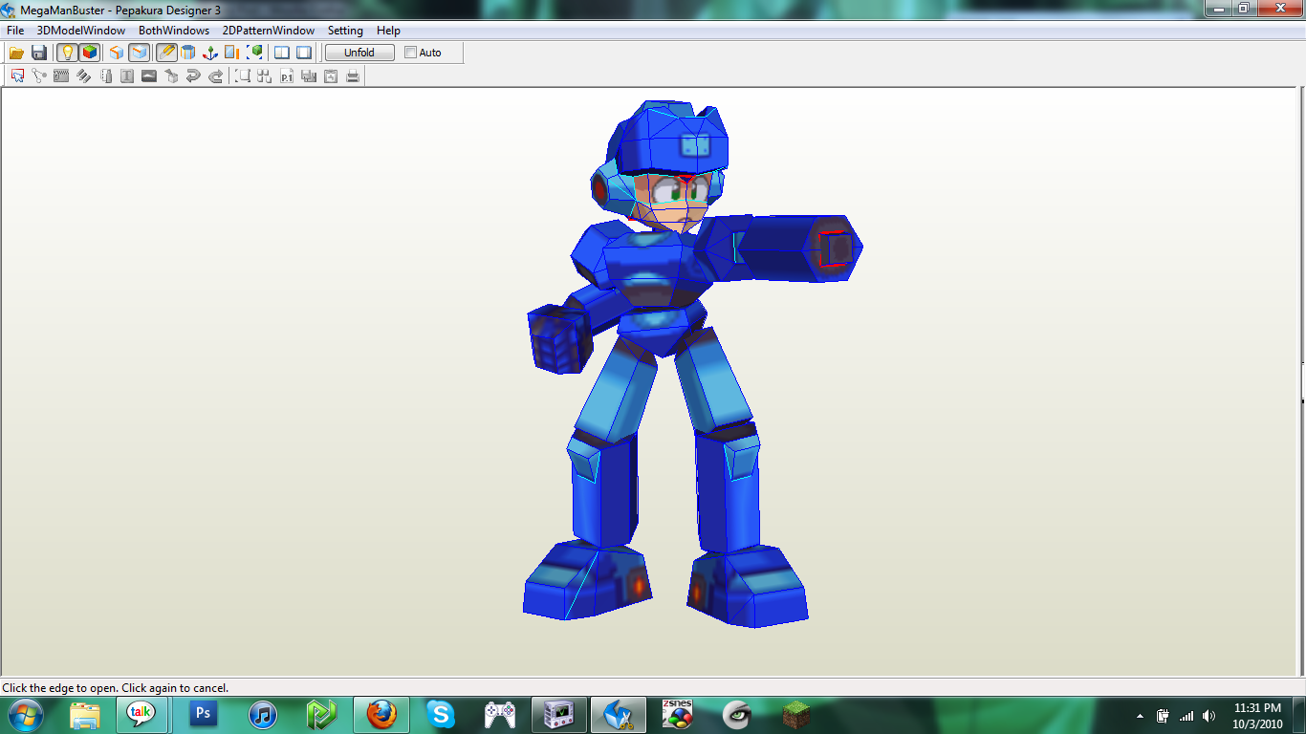
Task: Save the project using the disk icon
Action: point(39,53)
